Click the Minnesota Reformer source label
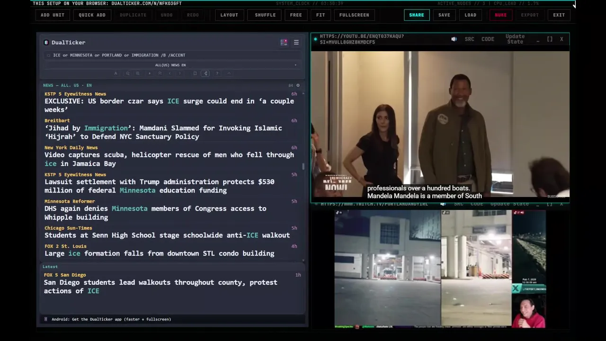 pos(70,201)
